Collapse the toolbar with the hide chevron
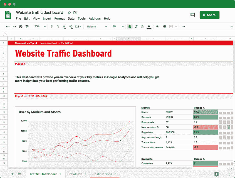This screenshot has width=235, height=178. coord(231,26)
